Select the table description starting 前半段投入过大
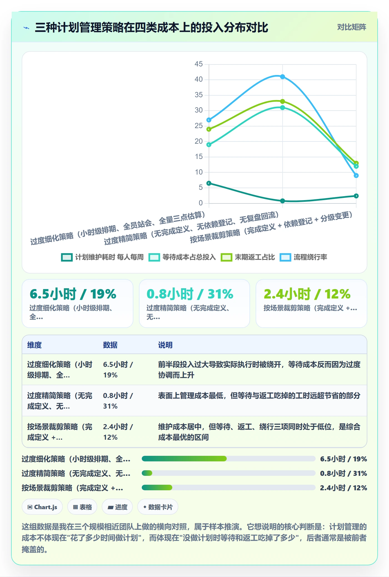Screen dimensions: 389x577 [x=259, y=370]
